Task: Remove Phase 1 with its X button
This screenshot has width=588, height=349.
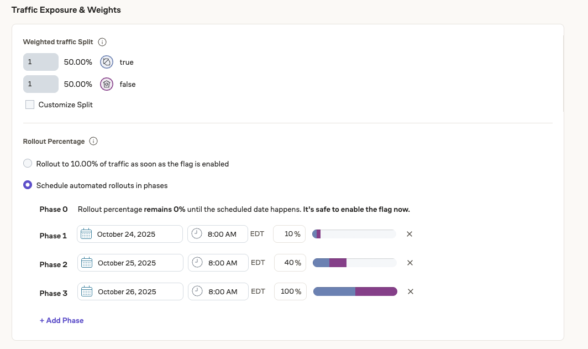Action: click(410, 234)
